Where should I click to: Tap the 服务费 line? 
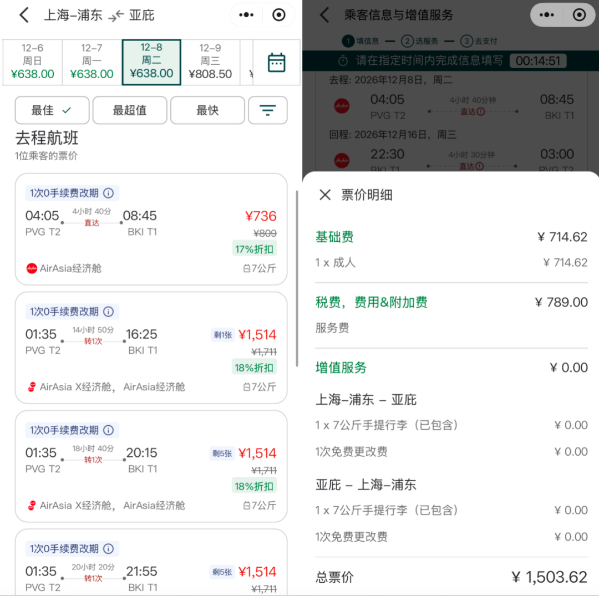[332, 328]
